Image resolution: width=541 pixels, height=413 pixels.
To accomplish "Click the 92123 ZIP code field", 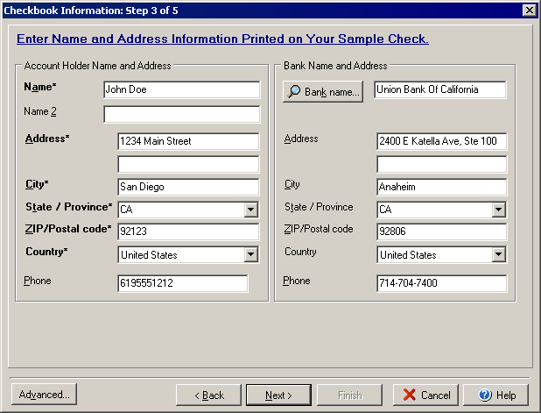I will [188, 231].
